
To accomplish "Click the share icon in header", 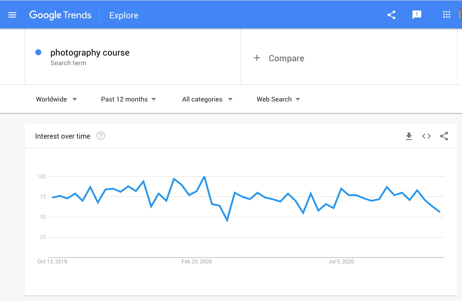I will click(391, 15).
